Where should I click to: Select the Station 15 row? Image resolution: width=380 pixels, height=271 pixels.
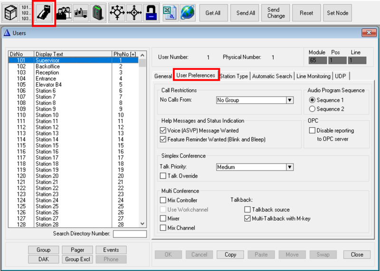point(74,146)
